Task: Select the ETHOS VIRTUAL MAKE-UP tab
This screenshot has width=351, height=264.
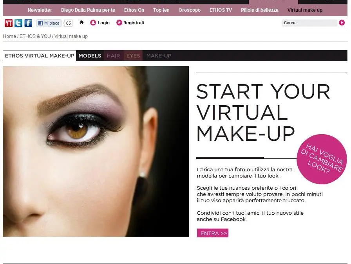Action: pos(40,56)
